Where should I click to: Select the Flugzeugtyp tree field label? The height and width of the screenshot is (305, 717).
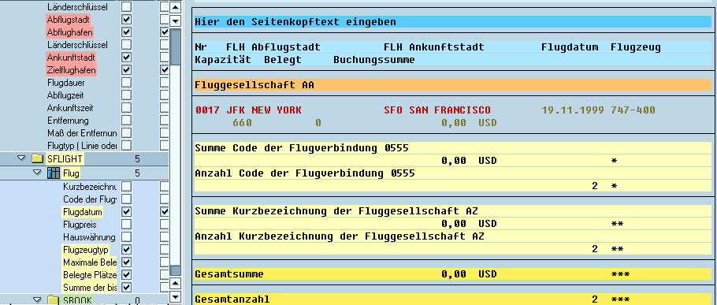86,250
